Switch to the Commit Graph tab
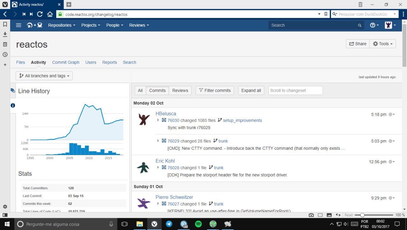This screenshot has height=230, width=407. (x=66, y=62)
